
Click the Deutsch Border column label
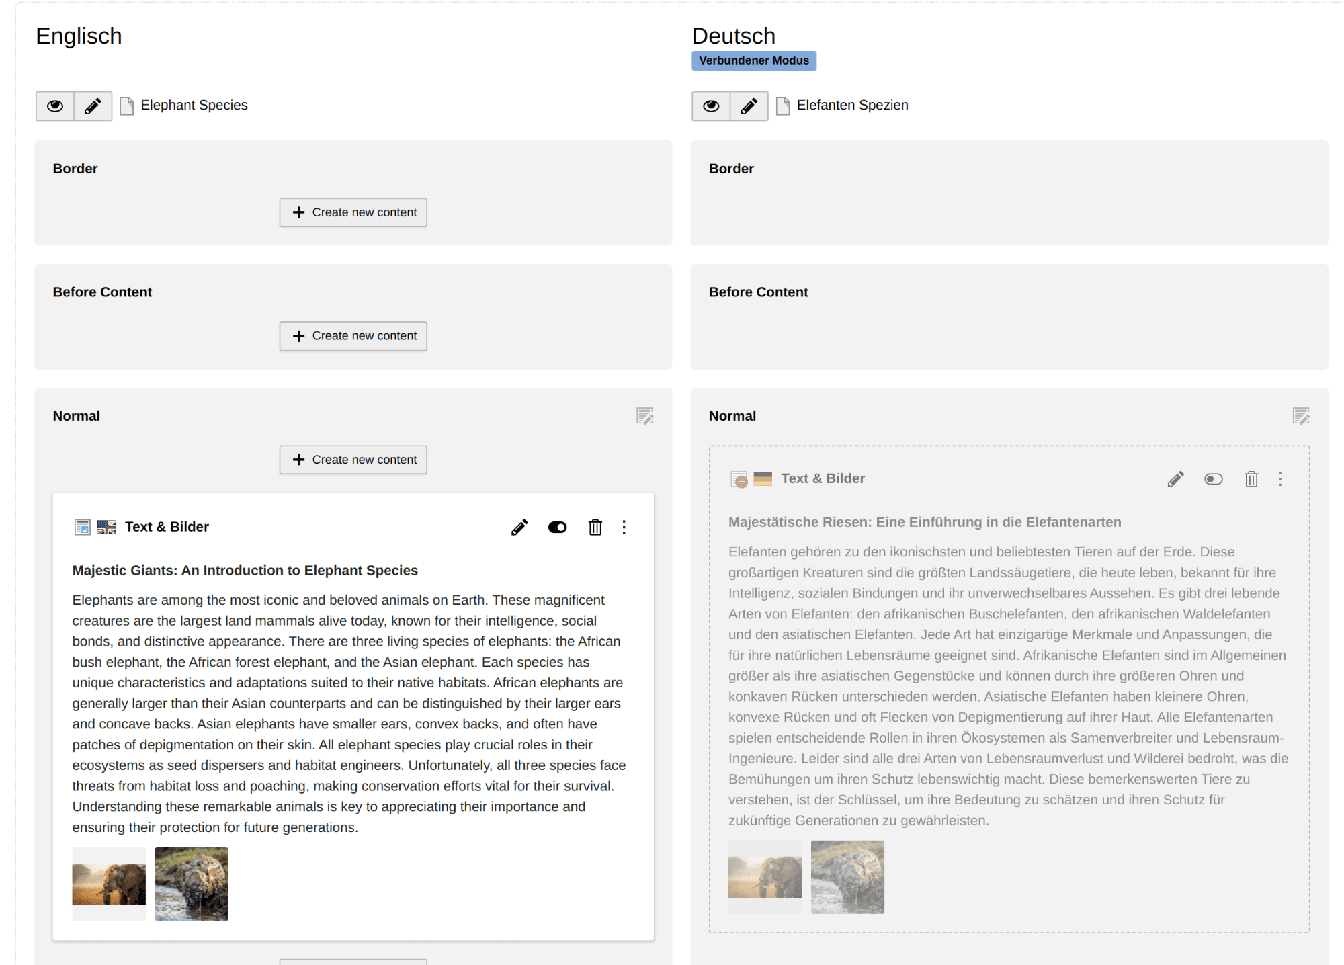731,169
